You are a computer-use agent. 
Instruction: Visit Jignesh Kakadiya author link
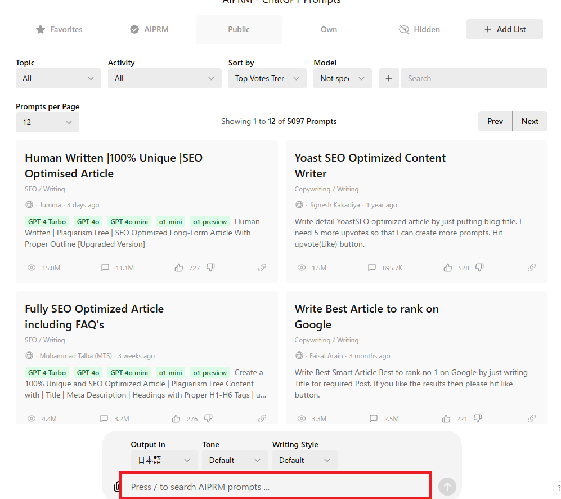click(x=335, y=205)
